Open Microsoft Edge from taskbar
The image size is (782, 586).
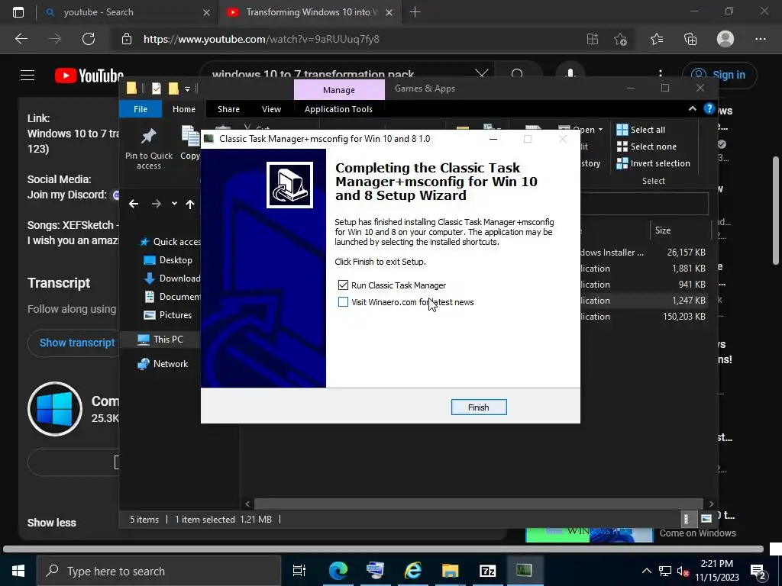tap(338, 571)
